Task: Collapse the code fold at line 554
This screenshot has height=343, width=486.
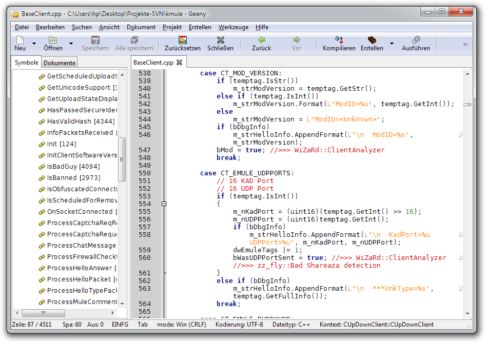Action: [164, 204]
